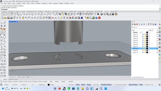The width and height of the screenshot is (161, 91).
Task: Click the red circular icon ending the standard toolbar
Action: click(99, 18)
